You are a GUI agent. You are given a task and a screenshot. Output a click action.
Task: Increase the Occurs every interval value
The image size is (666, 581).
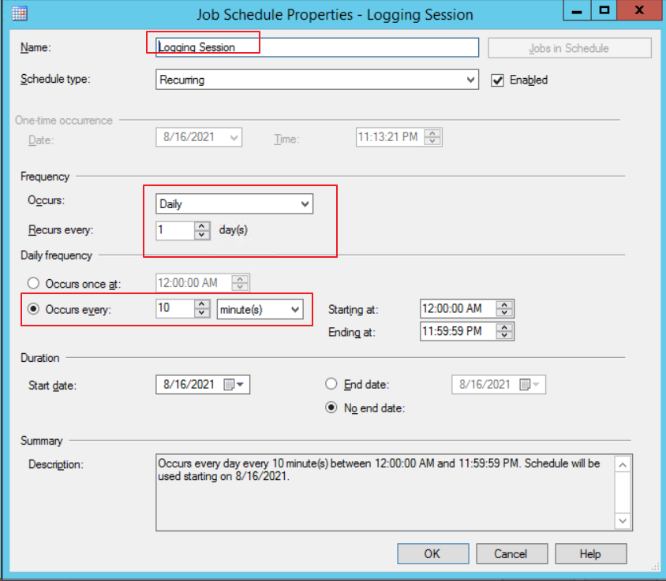(x=202, y=304)
